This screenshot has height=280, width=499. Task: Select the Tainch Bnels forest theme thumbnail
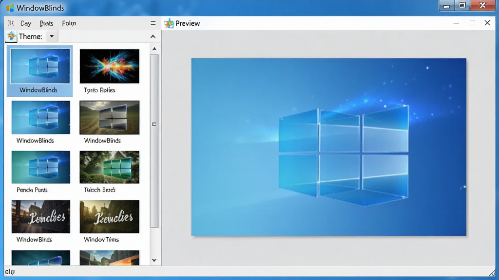click(110, 167)
